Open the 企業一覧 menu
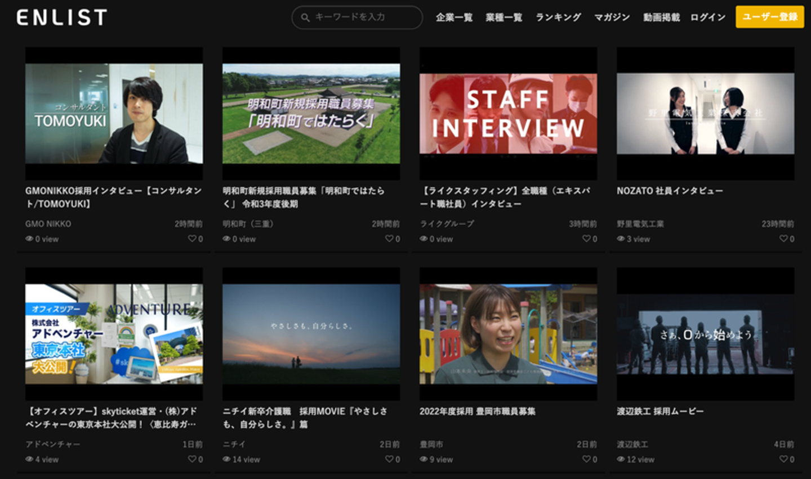The width and height of the screenshot is (811, 479). pyautogui.click(x=454, y=17)
